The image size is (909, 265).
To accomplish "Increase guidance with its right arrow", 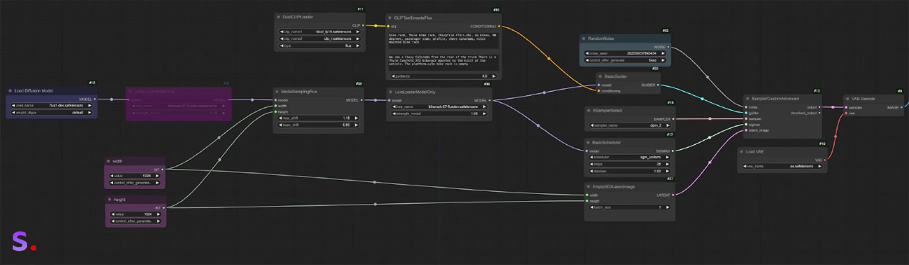I will pyautogui.click(x=494, y=76).
